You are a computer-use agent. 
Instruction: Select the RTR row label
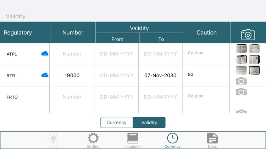point(11,76)
